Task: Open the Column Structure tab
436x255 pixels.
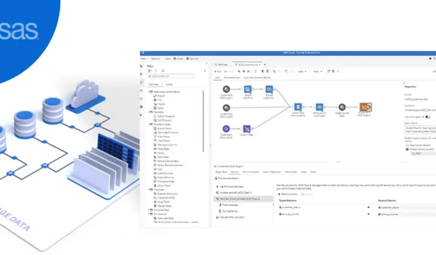Action: [250, 172]
